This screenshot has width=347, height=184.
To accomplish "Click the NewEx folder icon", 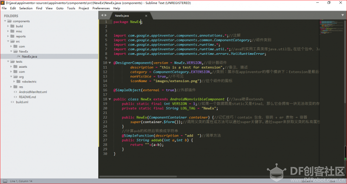I will pos(15,51).
